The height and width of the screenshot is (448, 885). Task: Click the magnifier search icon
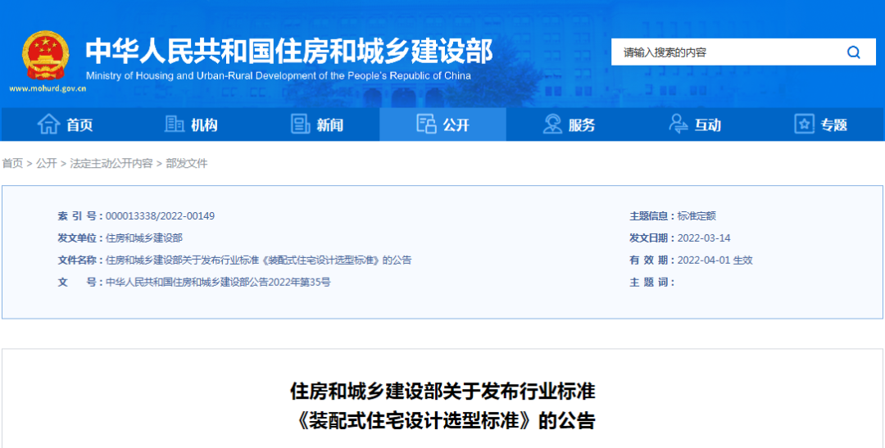tap(853, 52)
